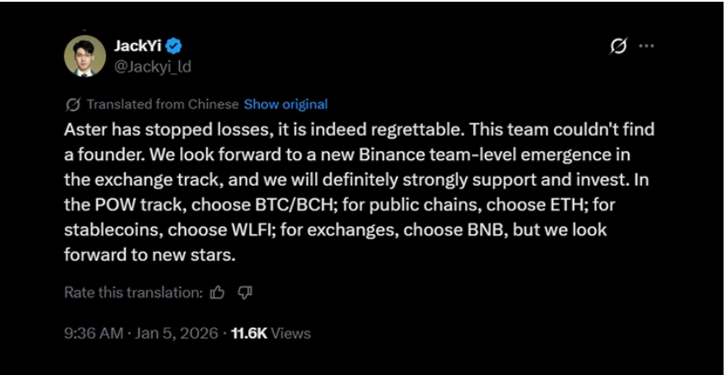
Task: Click the blue verified badge
Action: [x=174, y=46]
